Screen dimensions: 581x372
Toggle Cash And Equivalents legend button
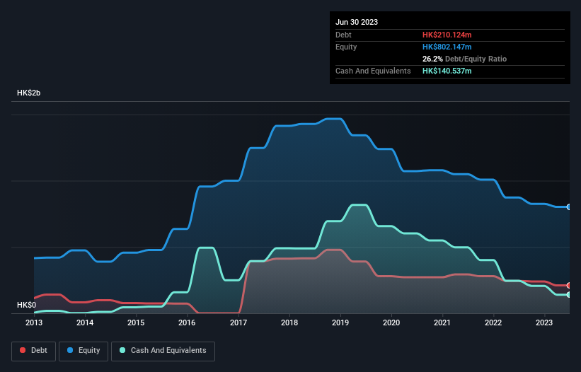point(163,351)
